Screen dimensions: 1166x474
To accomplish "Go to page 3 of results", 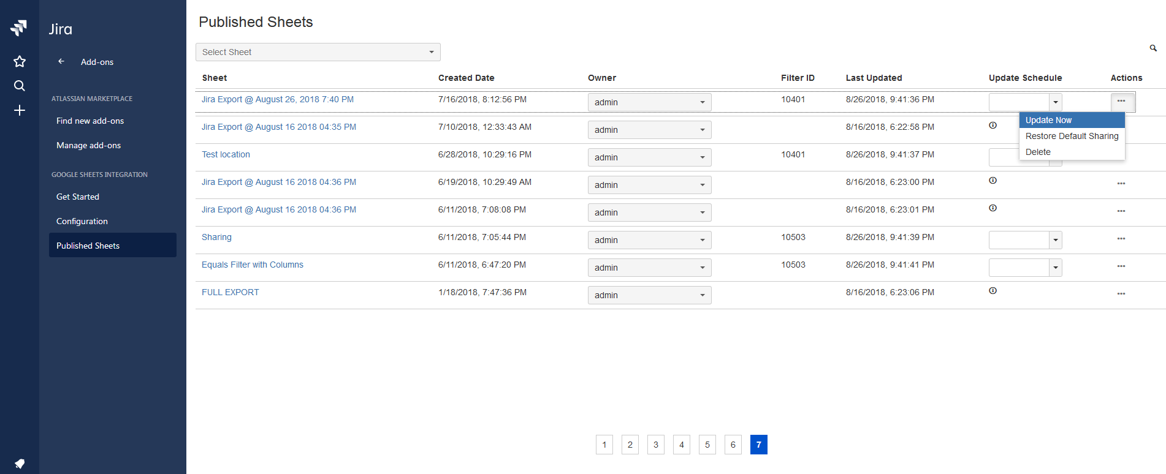I will tap(655, 445).
